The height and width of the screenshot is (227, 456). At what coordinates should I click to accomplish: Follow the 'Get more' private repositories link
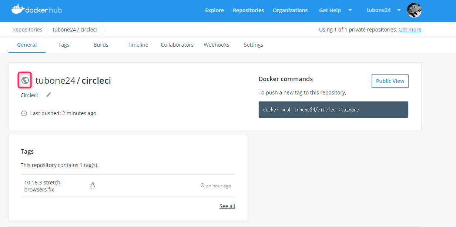[410, 29]
